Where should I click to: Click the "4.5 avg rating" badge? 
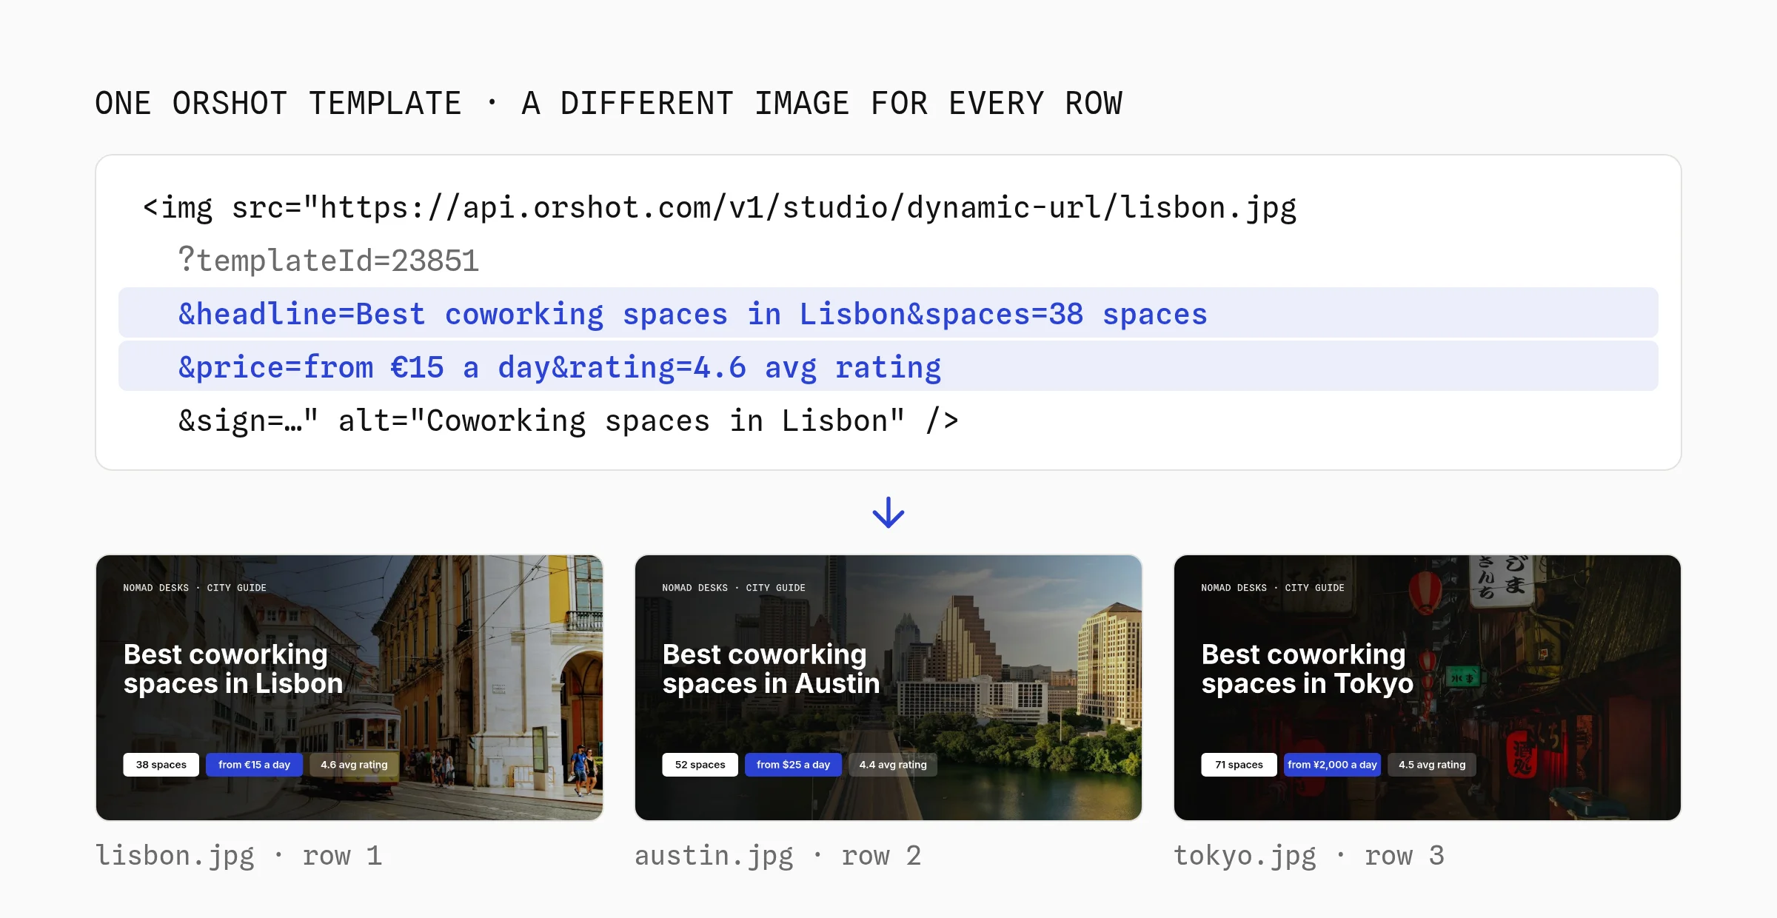[x=1432, y=765]
